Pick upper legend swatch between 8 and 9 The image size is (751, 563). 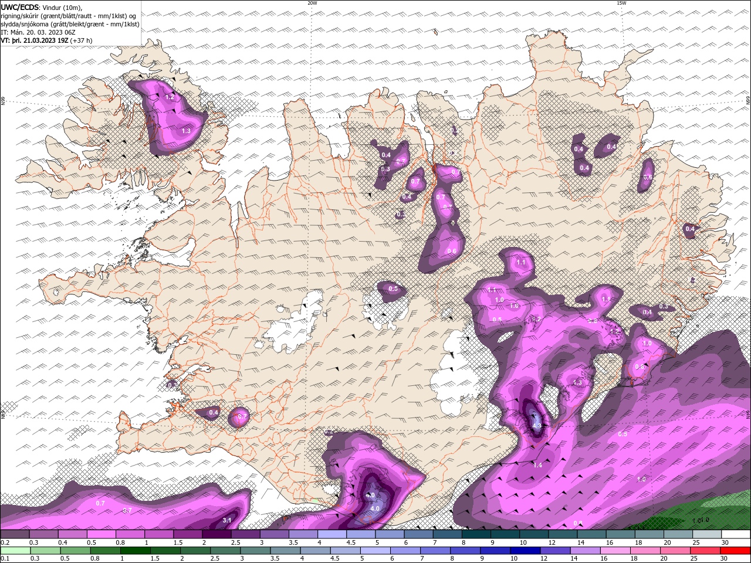[x=476, y=534]
